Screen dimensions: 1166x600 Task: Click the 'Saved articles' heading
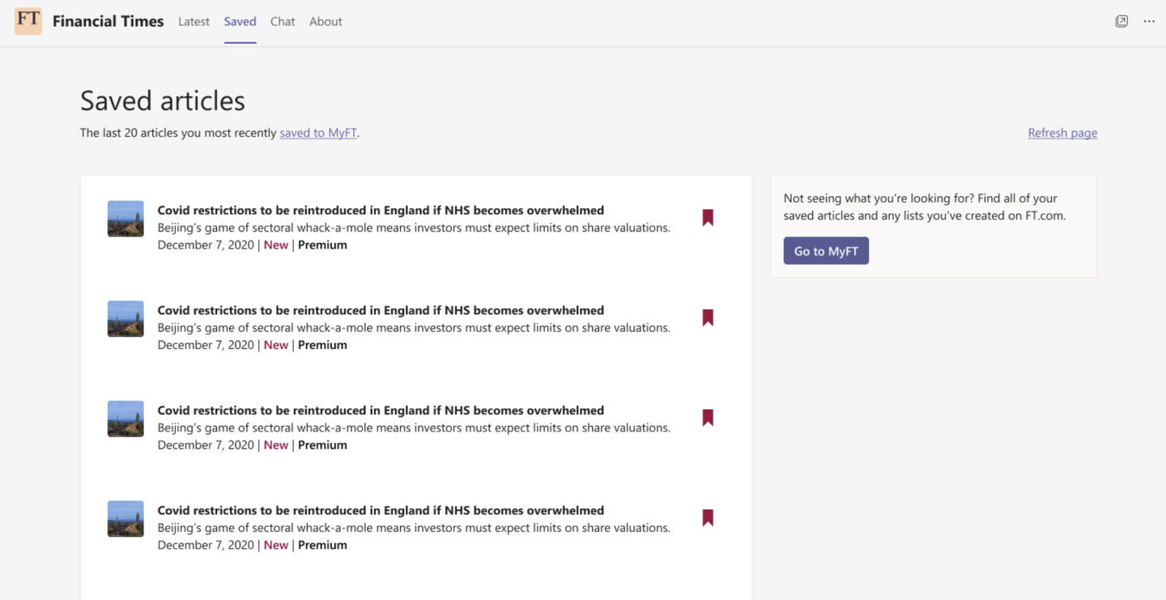tap(163, 100)
